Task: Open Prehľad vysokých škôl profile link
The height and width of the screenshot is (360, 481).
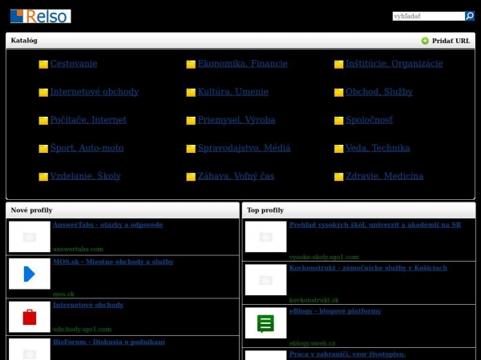Action: pyautogui.click(x=375, y=225)
